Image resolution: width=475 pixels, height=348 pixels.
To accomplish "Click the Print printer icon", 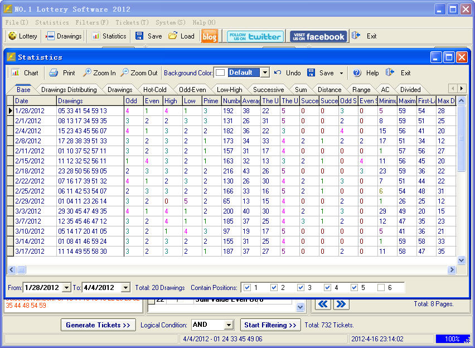I will pos(54,72).
